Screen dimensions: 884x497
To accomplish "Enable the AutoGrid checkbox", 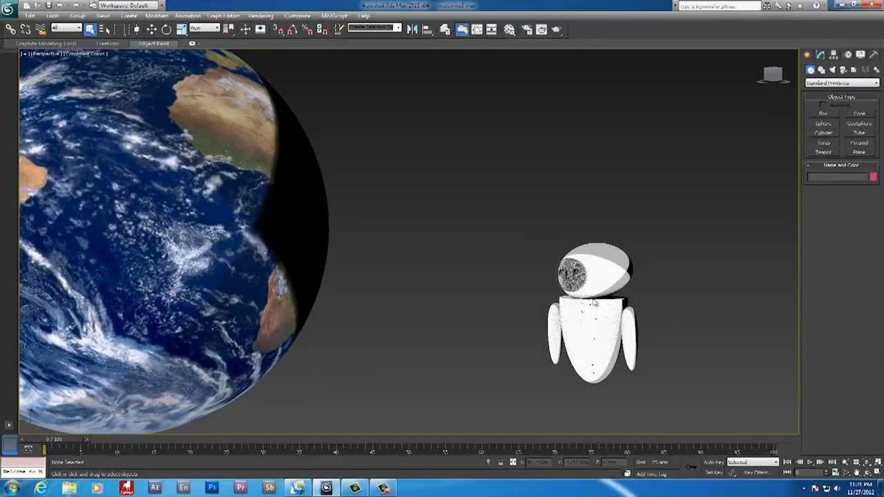I will (822, 105).
